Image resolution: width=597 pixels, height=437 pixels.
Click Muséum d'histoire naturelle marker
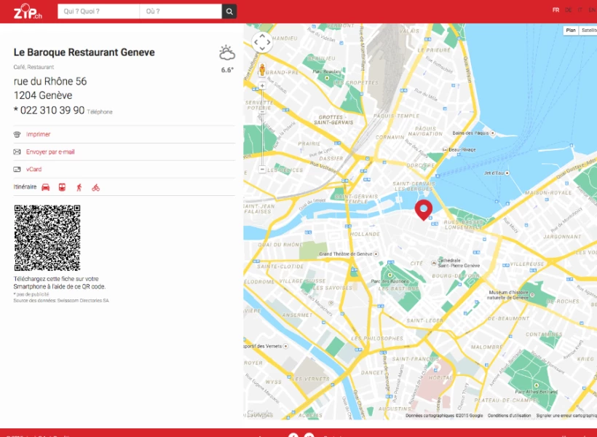coord(532,295)
